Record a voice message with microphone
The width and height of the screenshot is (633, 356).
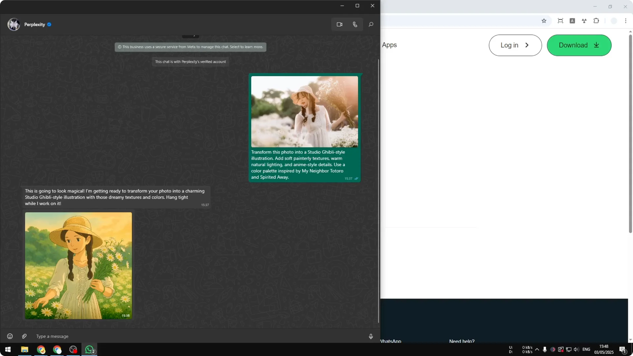(x=371, y=336)
